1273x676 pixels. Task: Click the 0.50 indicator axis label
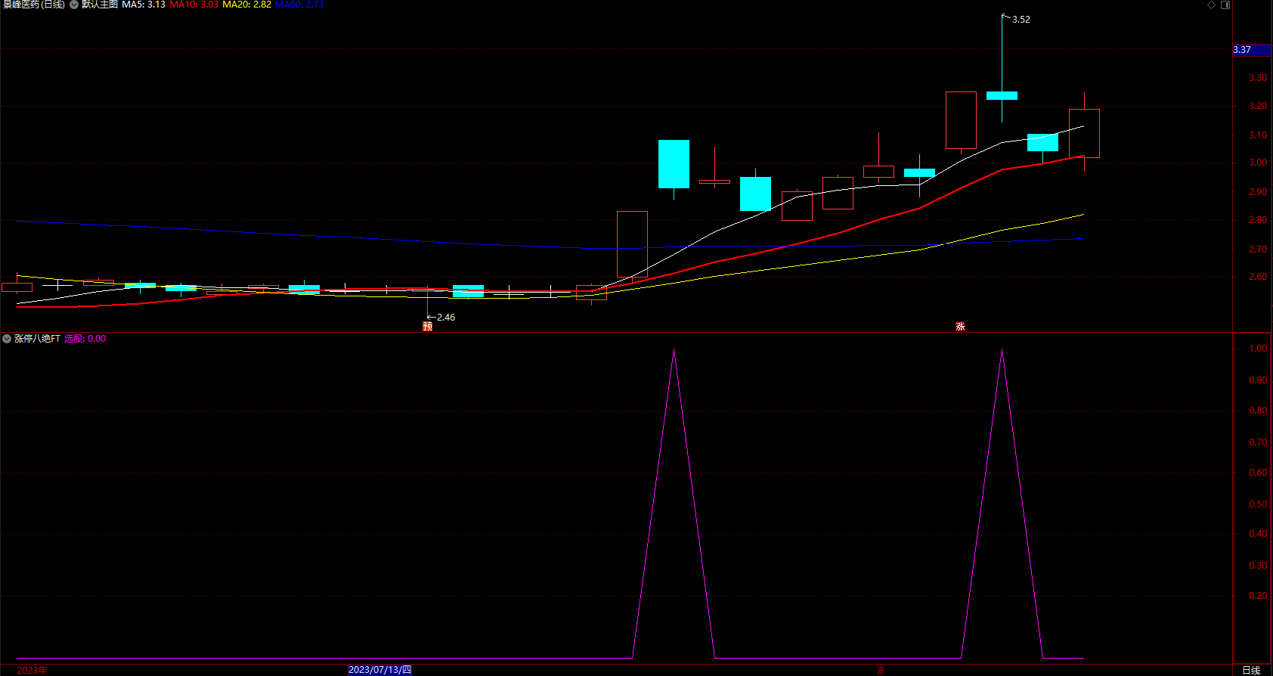click(1258, 504)
